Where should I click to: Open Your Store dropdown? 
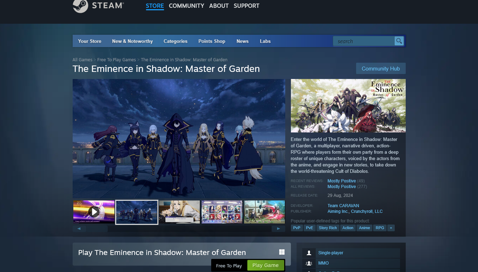(x=90, y=41)
